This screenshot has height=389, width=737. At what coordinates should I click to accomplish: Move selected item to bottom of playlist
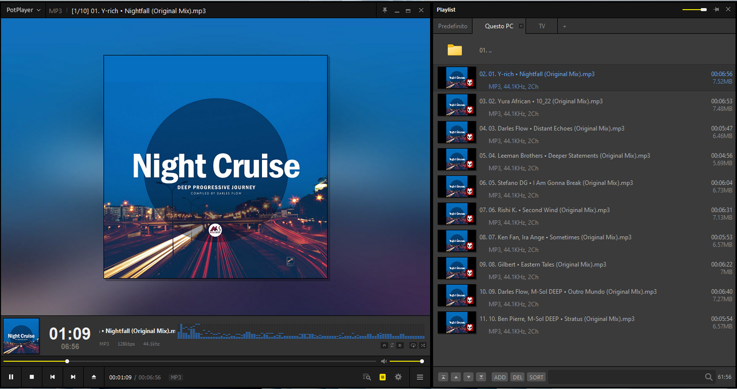pyautogui.click(x=481, y=377)
